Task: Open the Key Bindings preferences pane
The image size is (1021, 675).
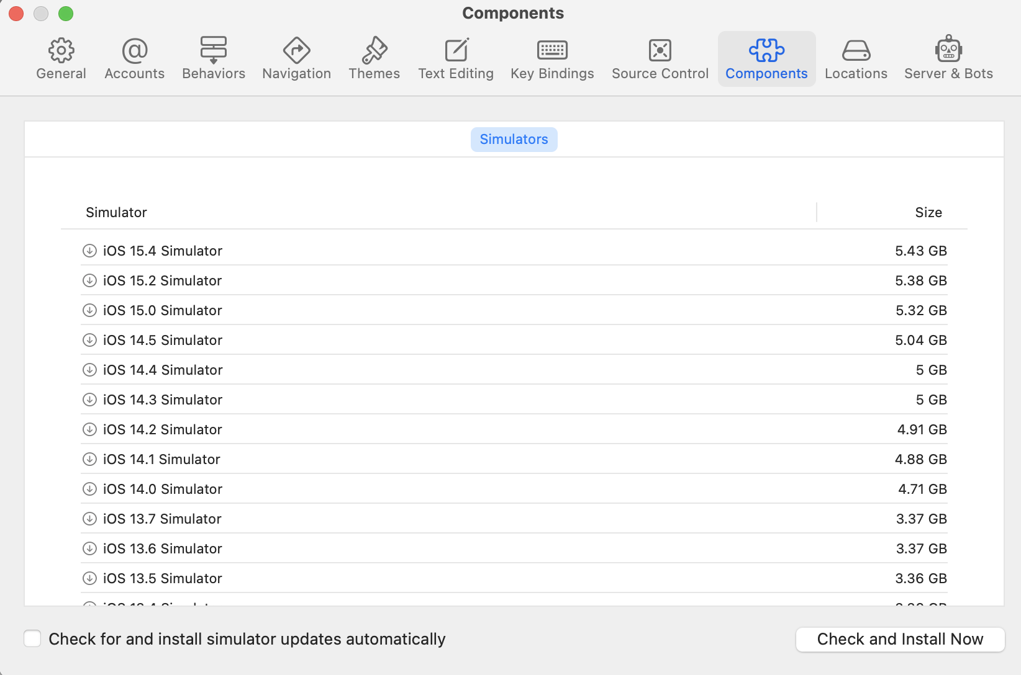Action: (552, 60)
